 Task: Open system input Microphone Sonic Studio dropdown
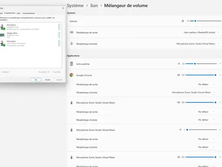tap(198, 44)
